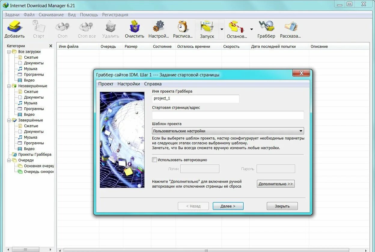Image resolution: width=375 pixels, height=252 pixels.
Task: Select Сжатые under Все загрузки
Action: [31, 57]
